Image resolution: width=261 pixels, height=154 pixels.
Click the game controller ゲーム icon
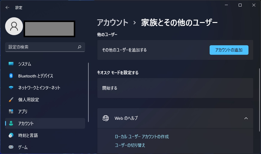point(11,147)
